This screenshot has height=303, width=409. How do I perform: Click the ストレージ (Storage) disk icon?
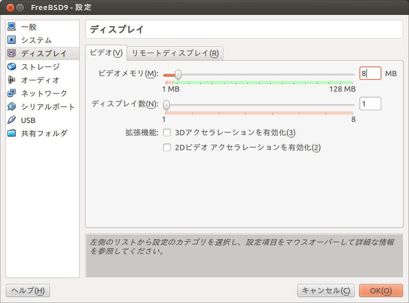(12, 67)
